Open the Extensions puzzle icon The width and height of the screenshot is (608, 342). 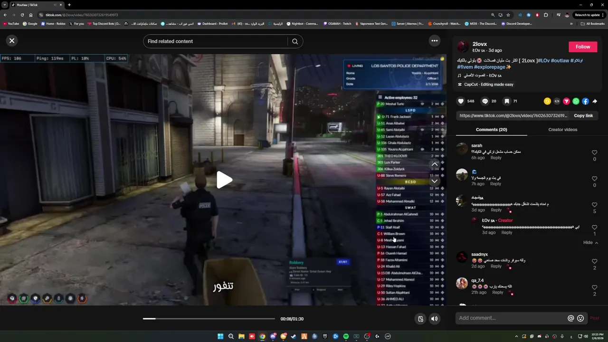546,15
